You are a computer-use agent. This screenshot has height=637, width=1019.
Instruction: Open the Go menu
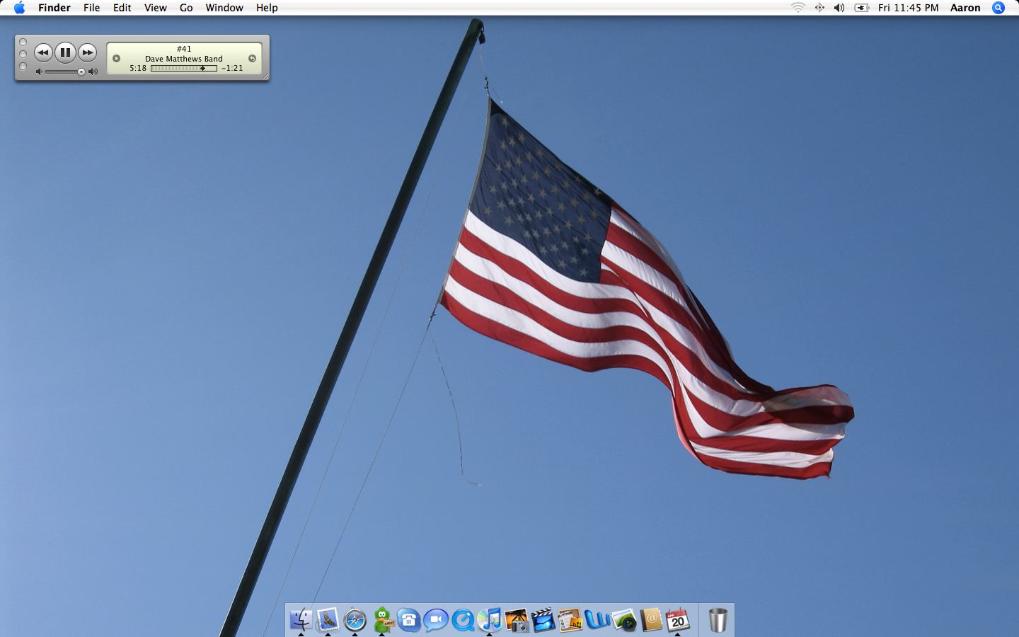point(186,8)
